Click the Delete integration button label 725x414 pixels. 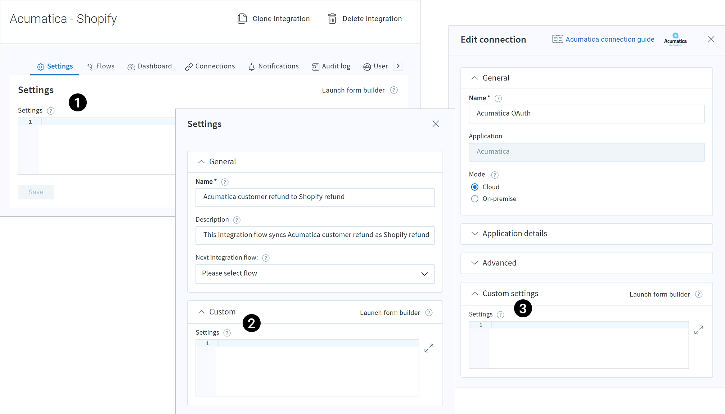372,19
